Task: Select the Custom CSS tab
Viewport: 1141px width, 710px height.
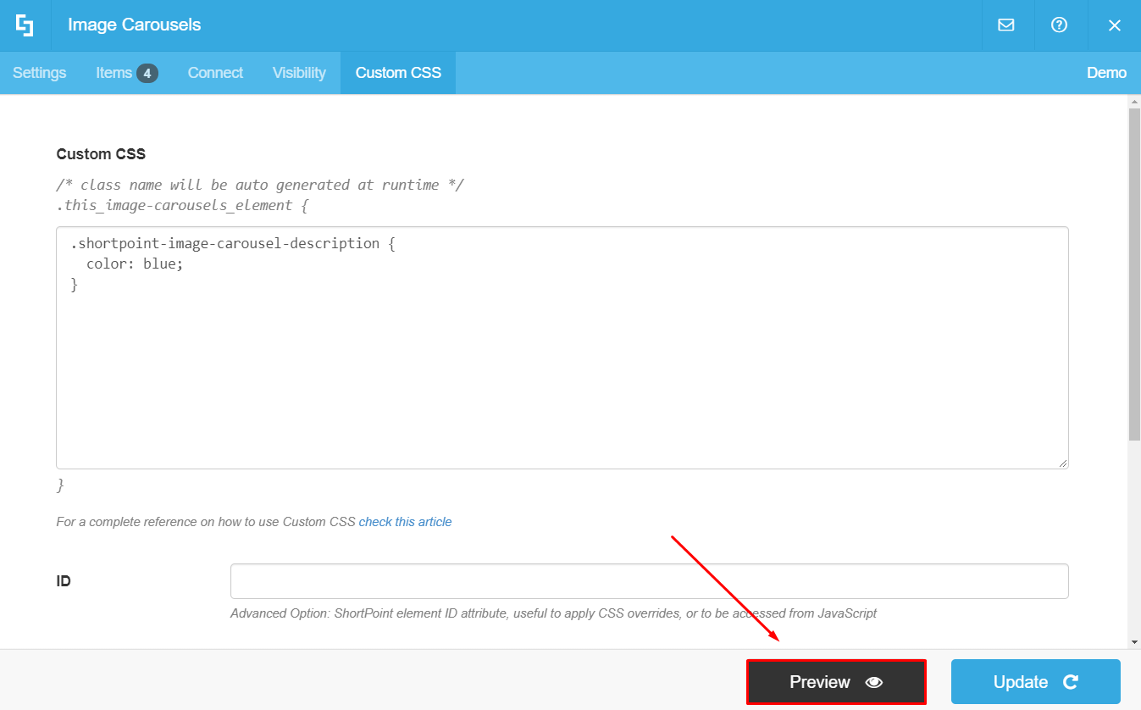Action: (x=397, y=73)
